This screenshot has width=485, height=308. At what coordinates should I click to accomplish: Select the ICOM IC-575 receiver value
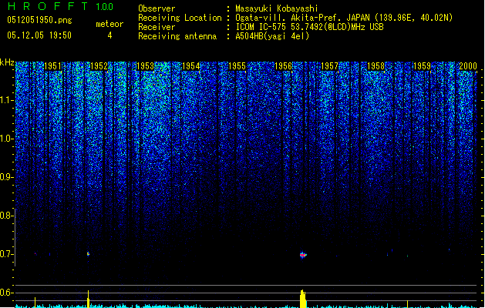pos(310,27)
